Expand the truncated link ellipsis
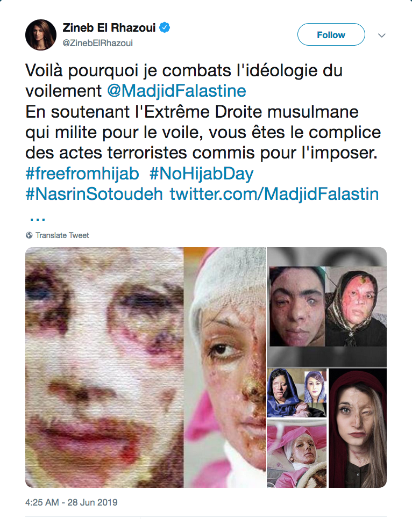 point(38,218)
